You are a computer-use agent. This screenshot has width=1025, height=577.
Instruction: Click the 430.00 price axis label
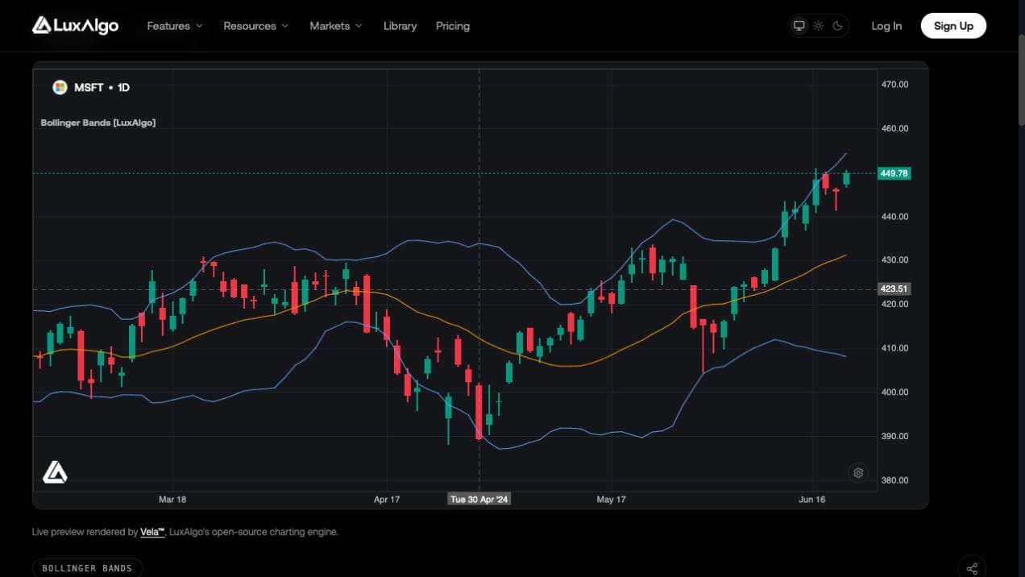[894, 260]
